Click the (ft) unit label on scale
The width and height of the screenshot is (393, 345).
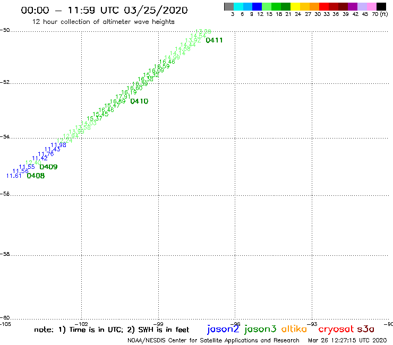[384, 14]
